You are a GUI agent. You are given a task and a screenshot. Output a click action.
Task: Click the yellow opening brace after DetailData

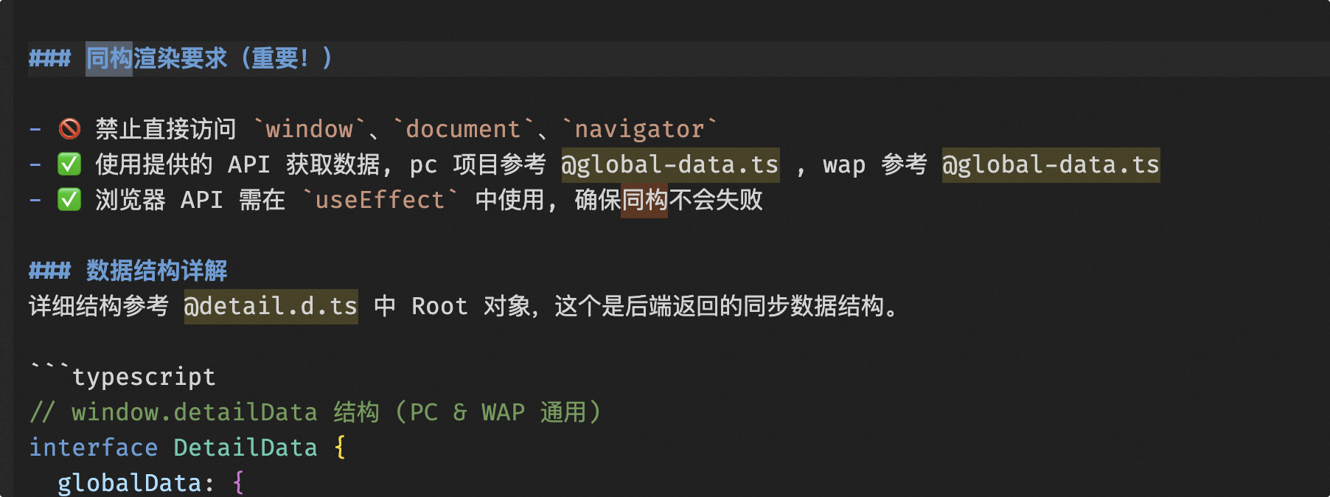(x=340, y=448)
